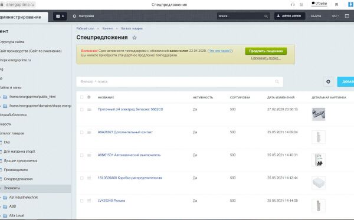
Task: Open action menu for 1SL0826A00 row
Action: [89, 178]
